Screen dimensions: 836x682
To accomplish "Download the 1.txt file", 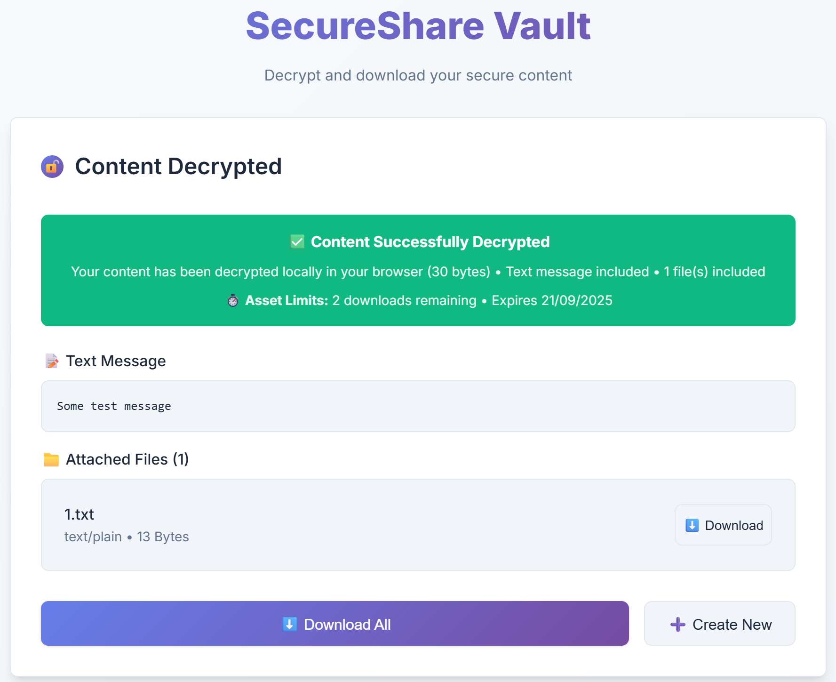I will [723, 525].
